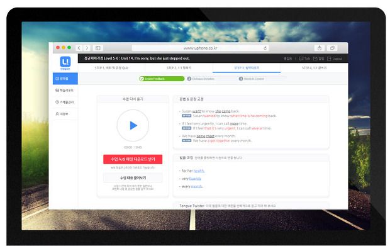
Task: Click the sentence "We have some meet every month"
Action: (208, 136)
